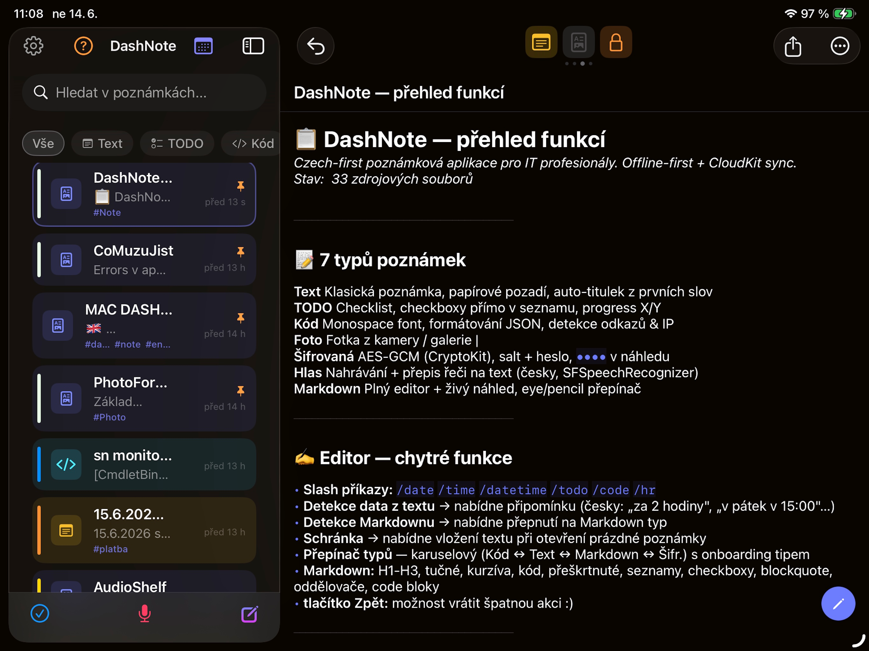Click the '/code' slash command code
Image resolution: width=869 pixels, height=651 pixels.
tap(611, 490)
